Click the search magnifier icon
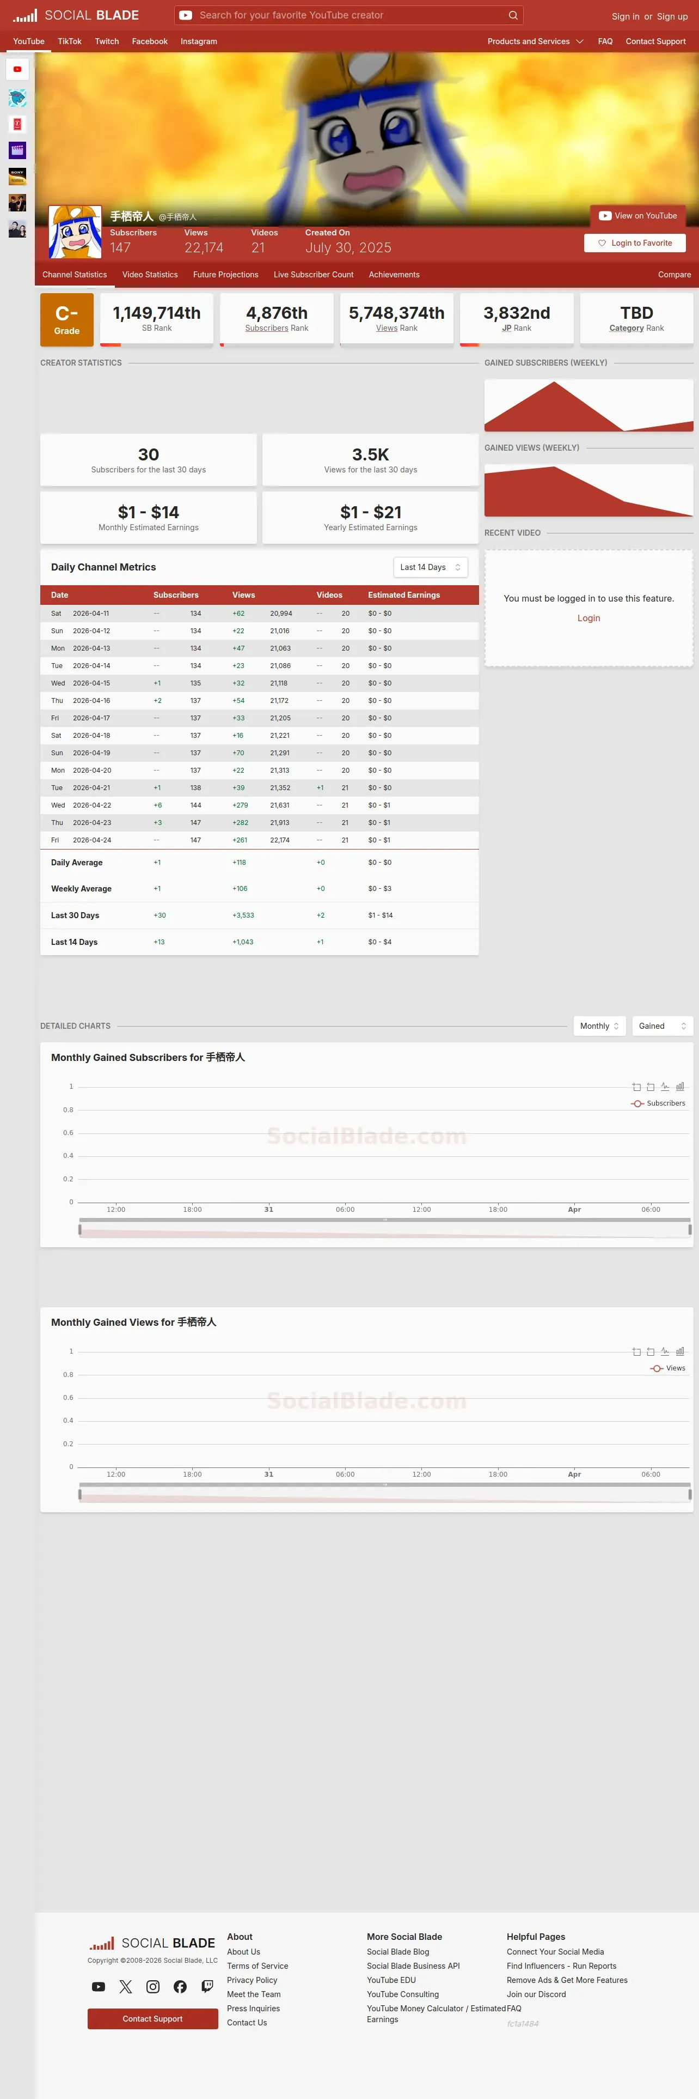This screenshot has width=699, height=2099. (513, 15)
